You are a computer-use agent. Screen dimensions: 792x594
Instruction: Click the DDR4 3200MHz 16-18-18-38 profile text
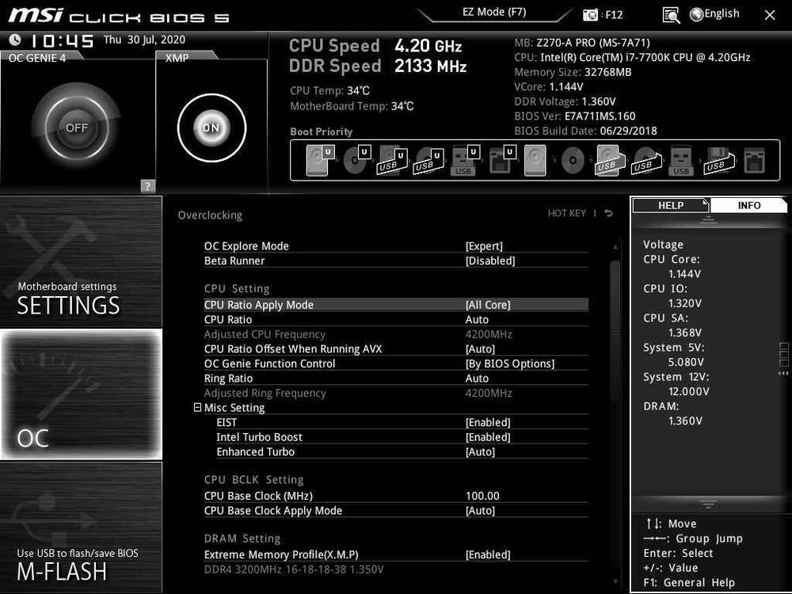pyautogui.click(x=294, y=569)
